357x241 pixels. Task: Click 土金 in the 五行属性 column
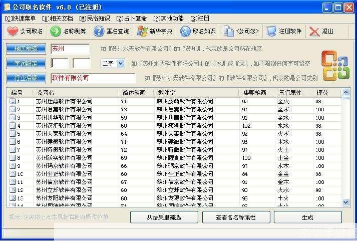tap(283, 158)
